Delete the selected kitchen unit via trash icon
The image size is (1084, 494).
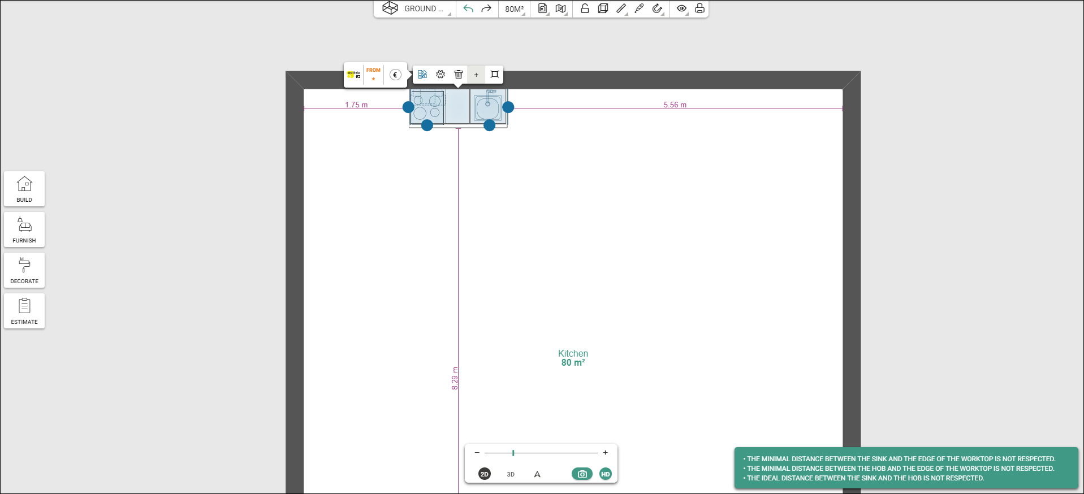pos(459,75)
